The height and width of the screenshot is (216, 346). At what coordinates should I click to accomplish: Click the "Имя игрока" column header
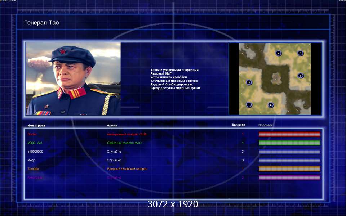tap(36, 125)
